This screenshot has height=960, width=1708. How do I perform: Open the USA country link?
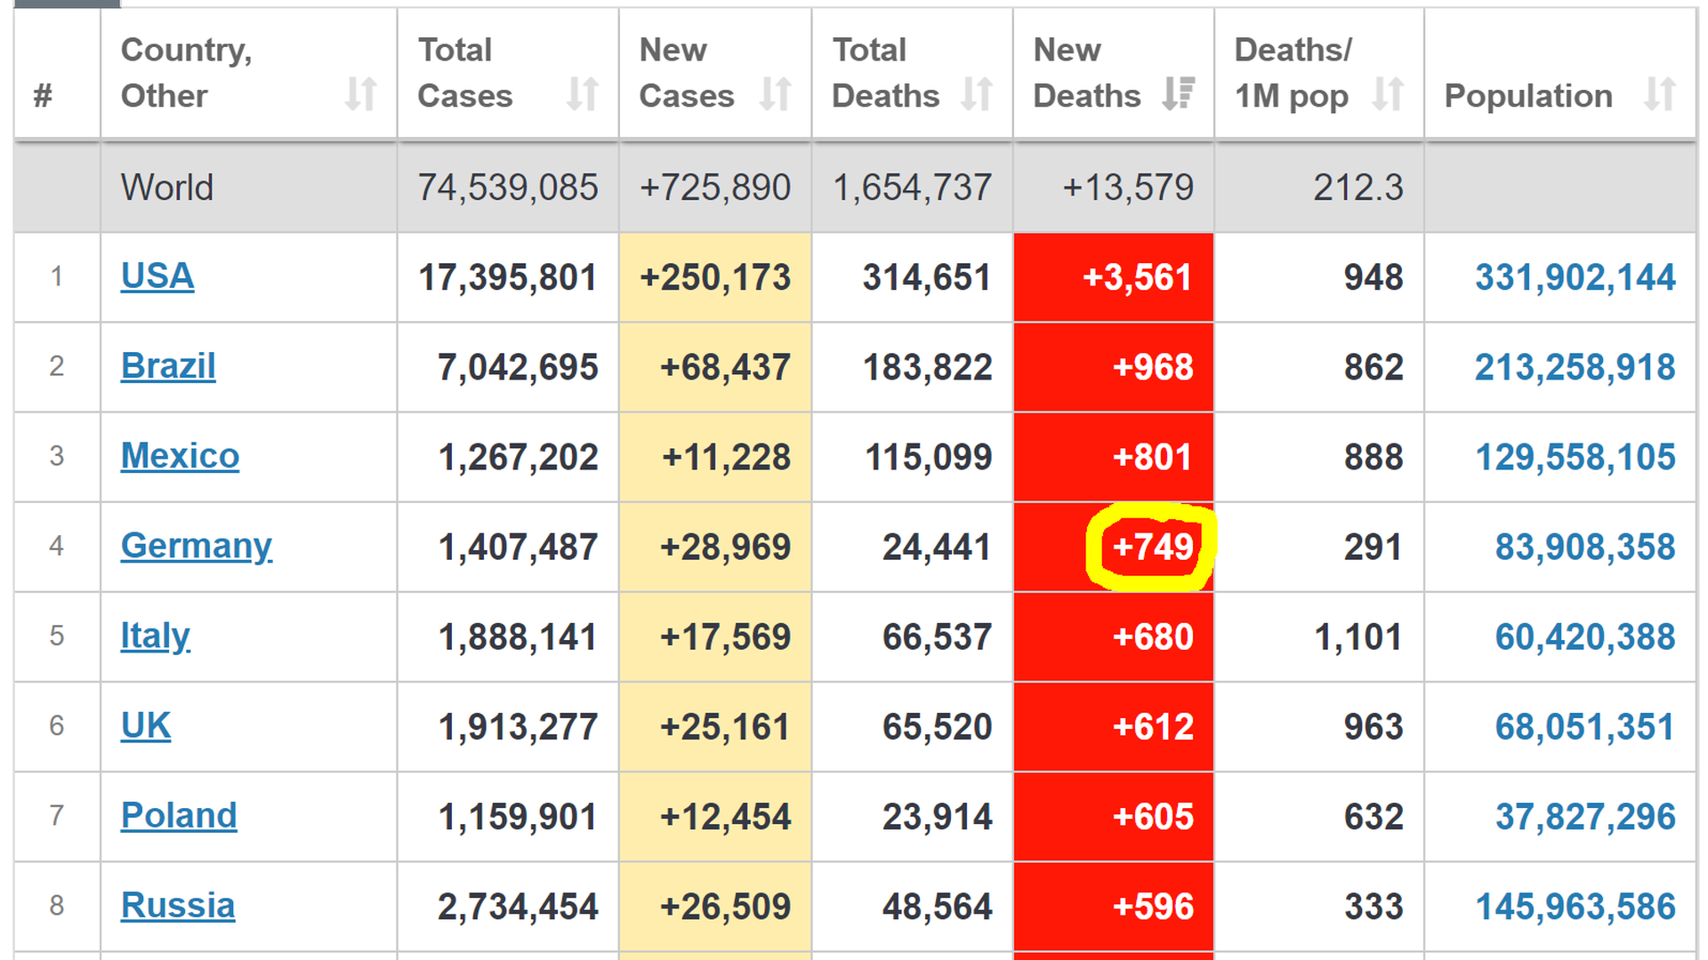pos(157,276)
